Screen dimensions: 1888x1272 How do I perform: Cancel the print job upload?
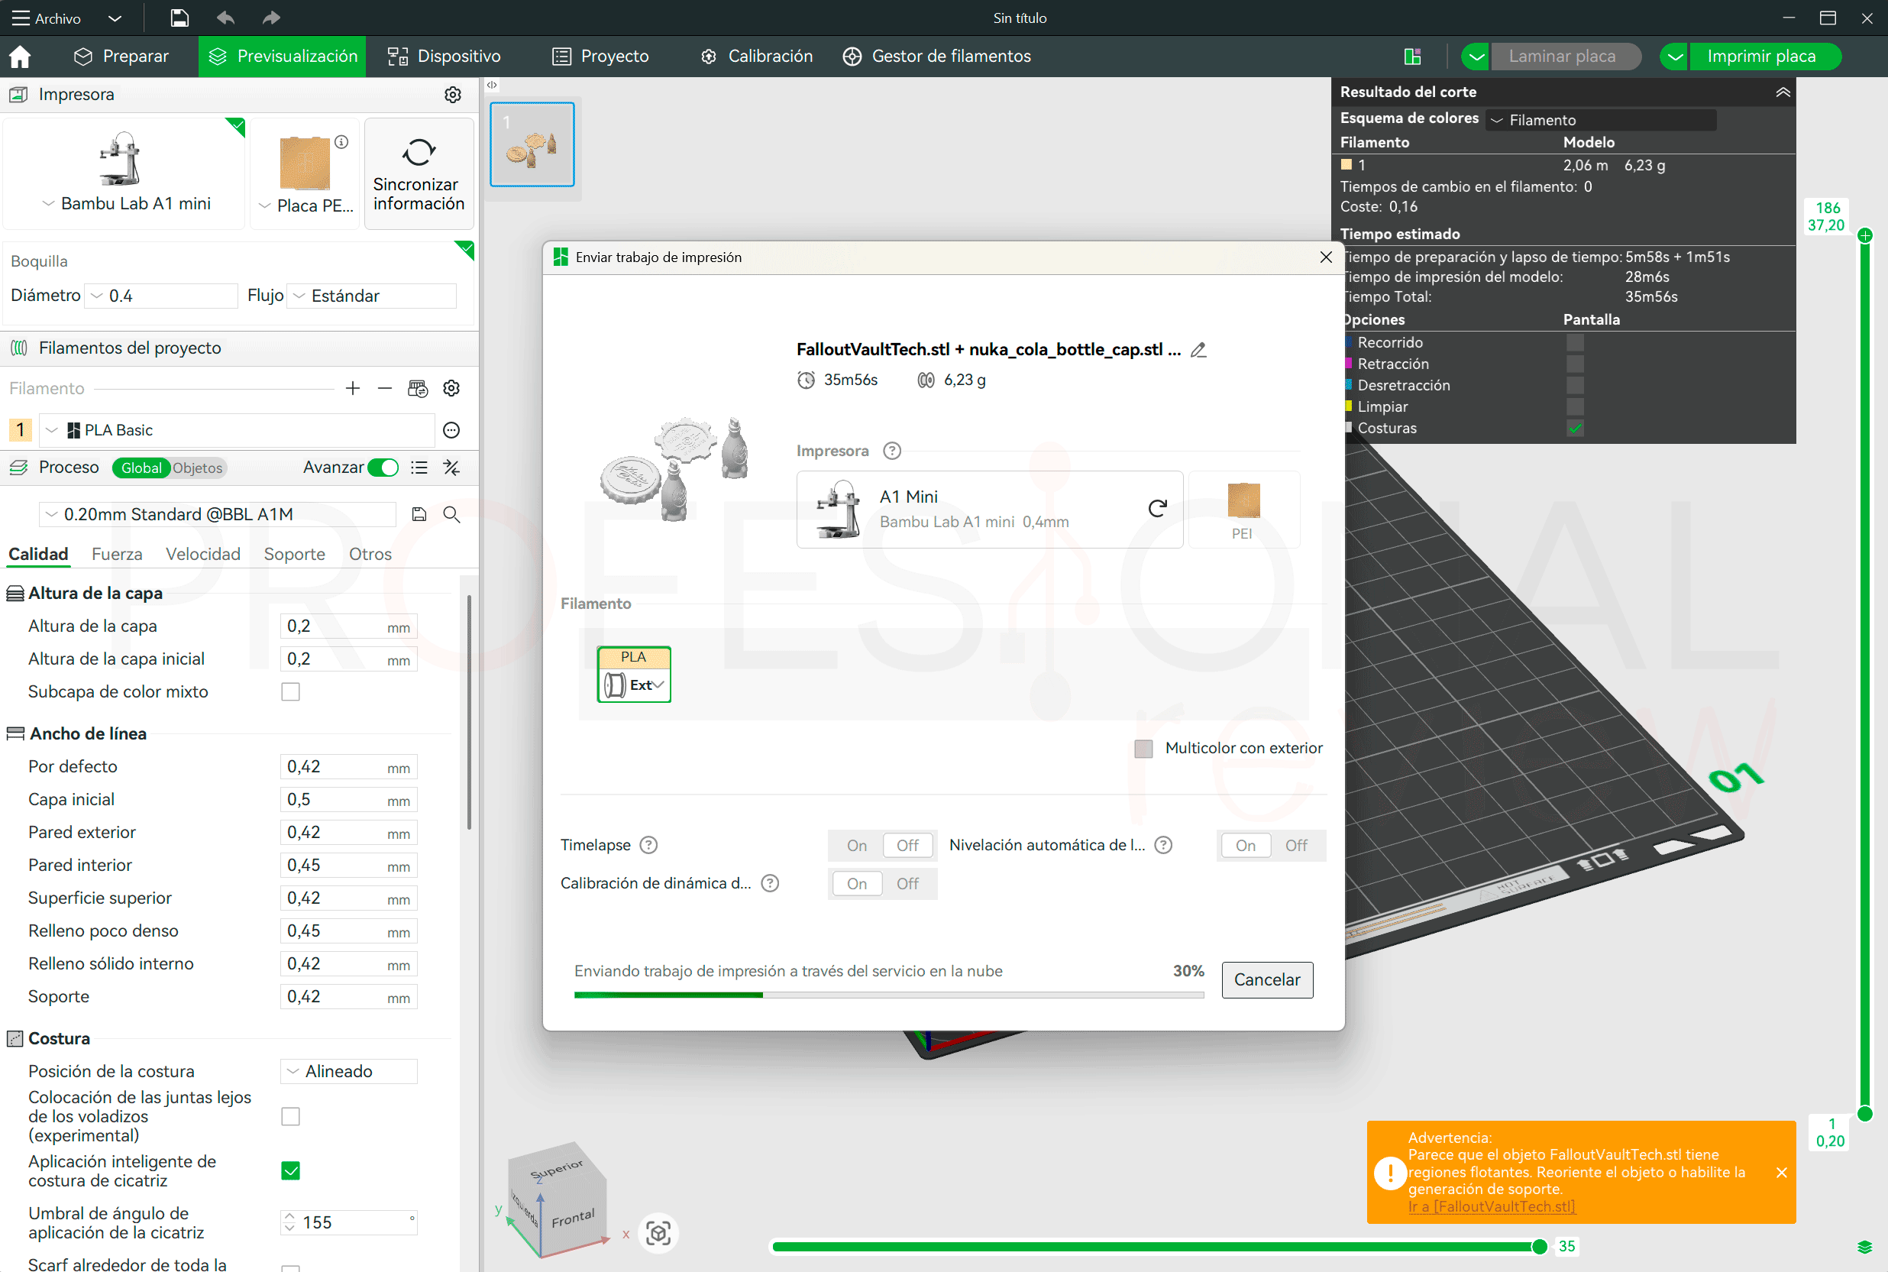1267,980
